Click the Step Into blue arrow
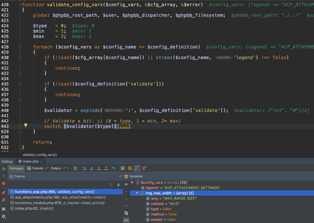This screenshot has width=314, height=223. [92, 168]
